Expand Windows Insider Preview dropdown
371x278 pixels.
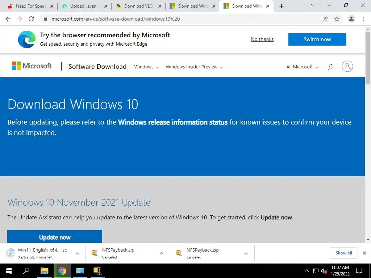pyautogui.click(x=194, y=67)
